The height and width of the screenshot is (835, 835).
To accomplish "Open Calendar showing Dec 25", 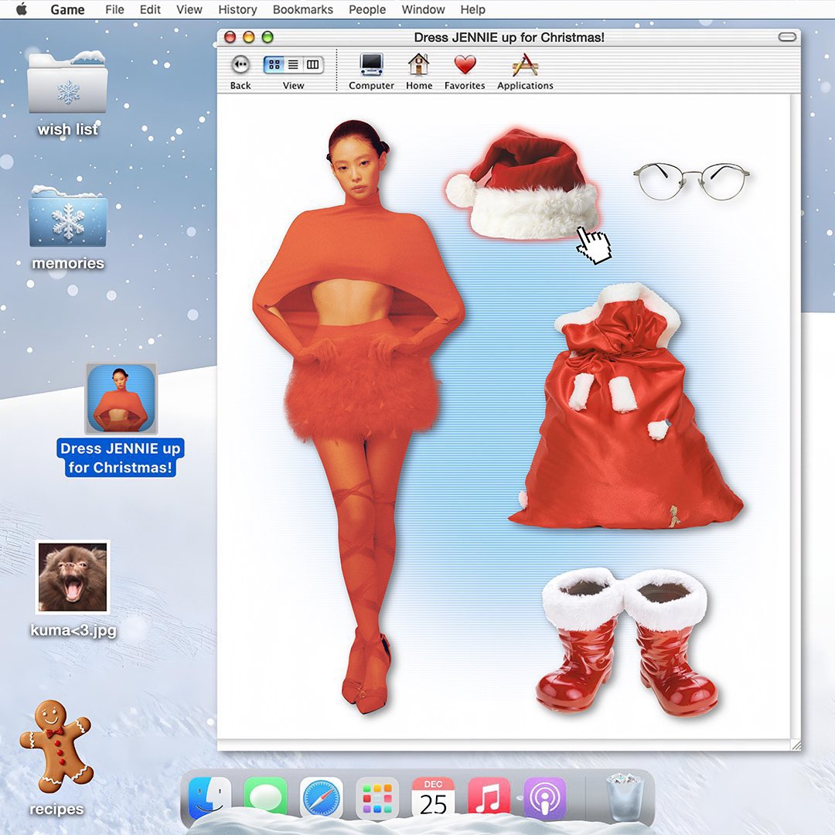I will [433, 799].
